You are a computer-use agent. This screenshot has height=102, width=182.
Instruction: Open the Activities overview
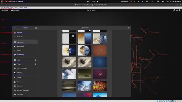(5, 10)
